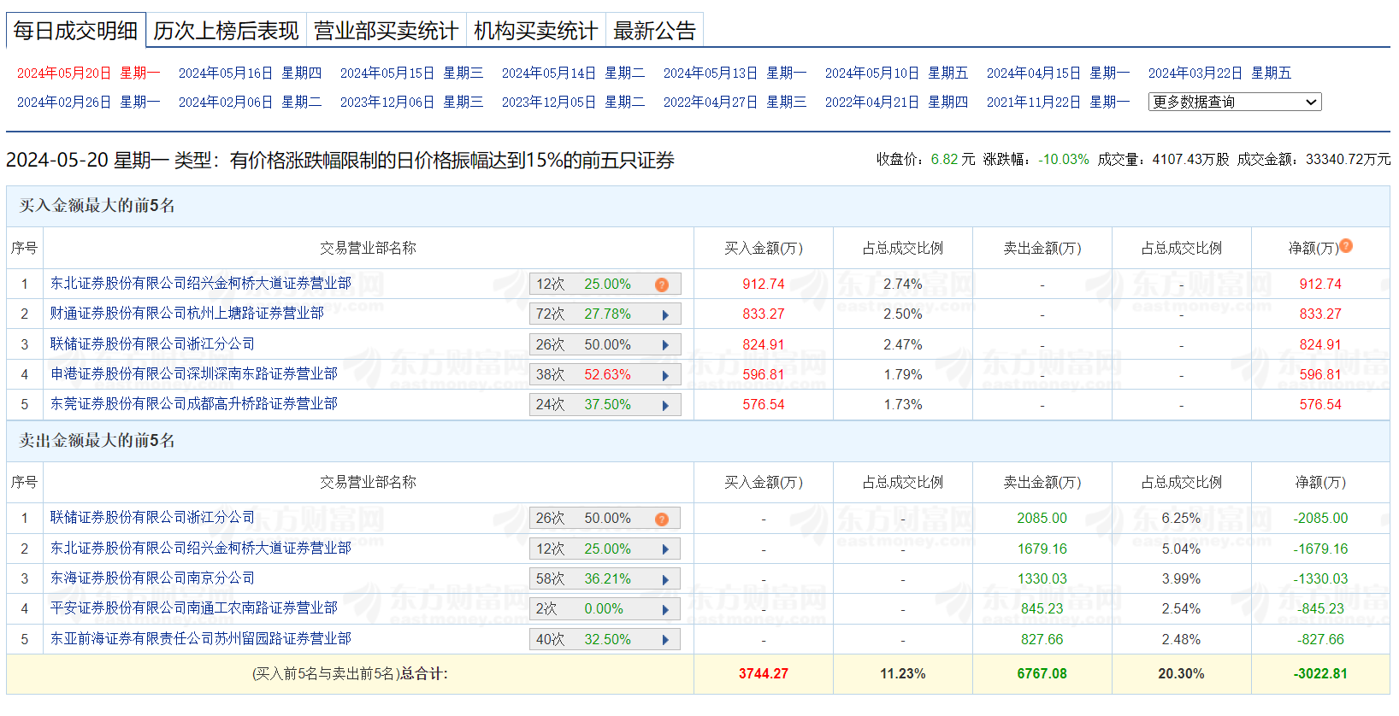The image size is (1399, 716).
Task: Expand arrow for 东海证券南京分公司 58次 stats
Action: coord(665,580)
